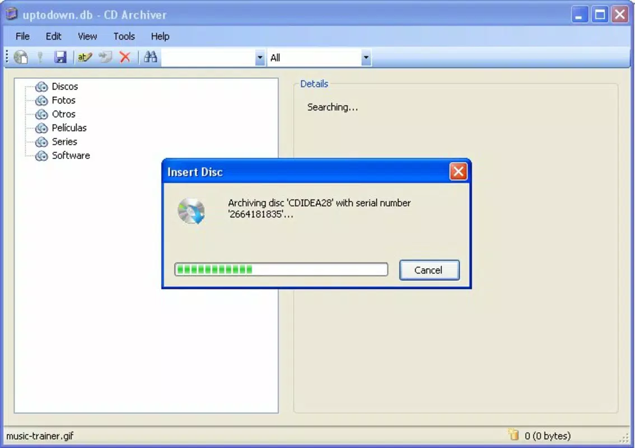635x448 pixels.
Task: Select the Películas tree item
Action: coord(69,128)
